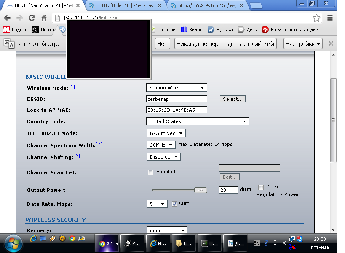The width and height of the screenshot is (345, 253).
Task: Choose Никогда не переводить английский
Action: (x=225, y=44)
